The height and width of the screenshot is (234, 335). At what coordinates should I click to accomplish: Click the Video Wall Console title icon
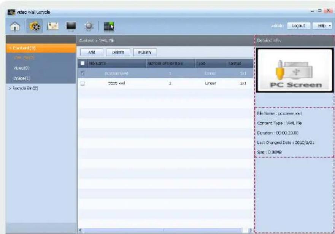(x=11, y=12)
